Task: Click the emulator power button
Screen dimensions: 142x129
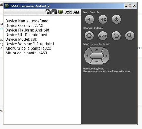Action: coord(117,19)
